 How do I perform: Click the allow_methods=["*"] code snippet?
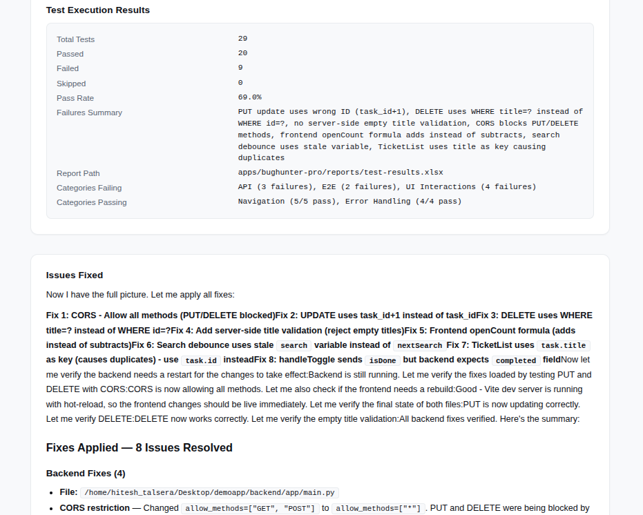(x=378, y=508)
